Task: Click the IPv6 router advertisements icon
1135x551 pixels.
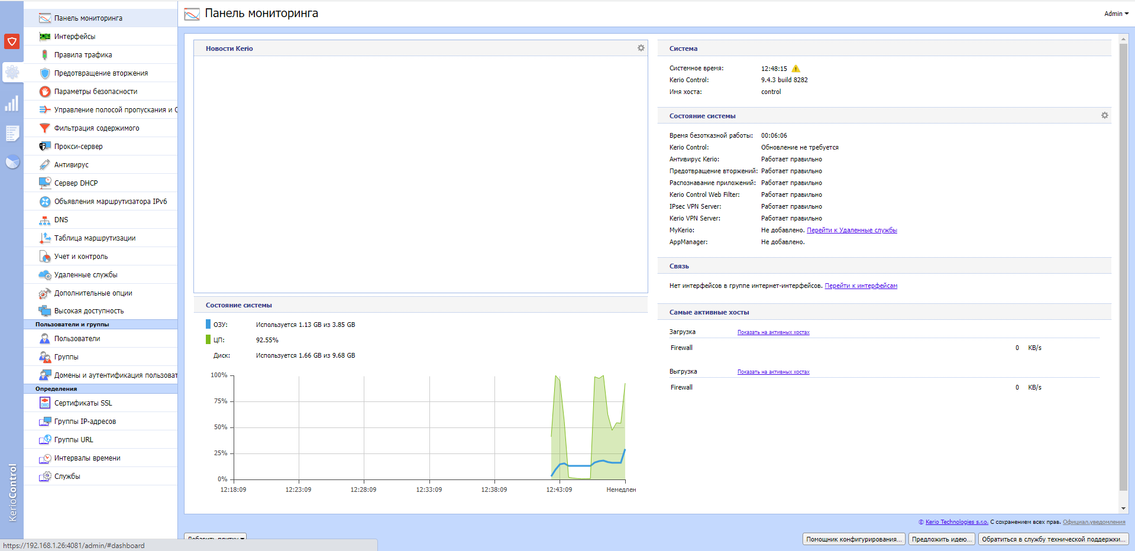Action: 44,202
